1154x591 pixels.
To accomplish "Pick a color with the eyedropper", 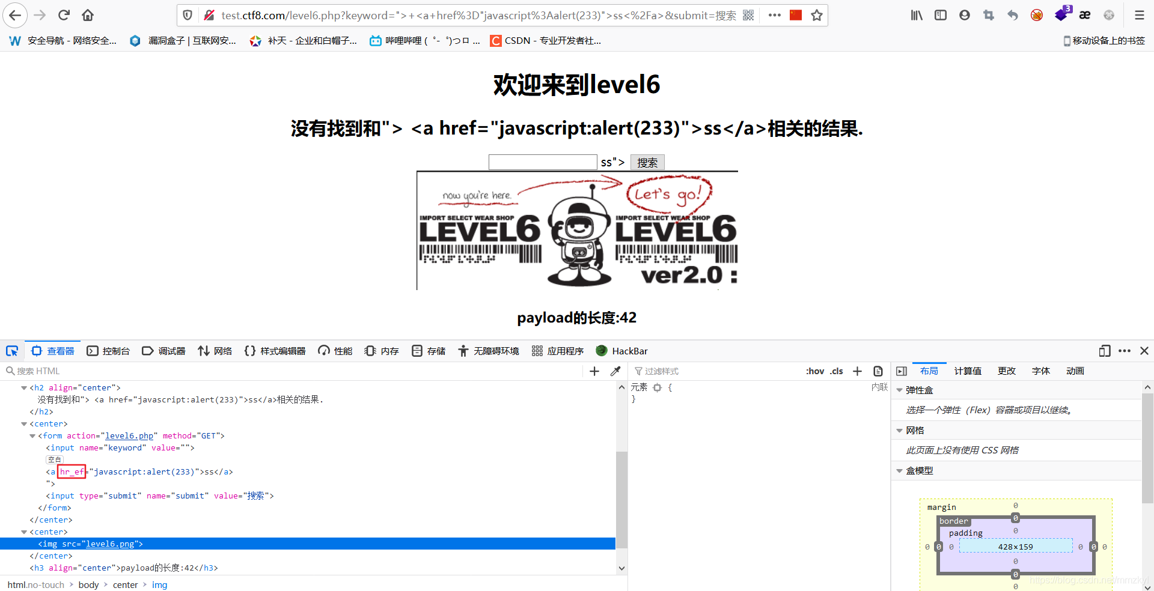I will pos(615,371).
